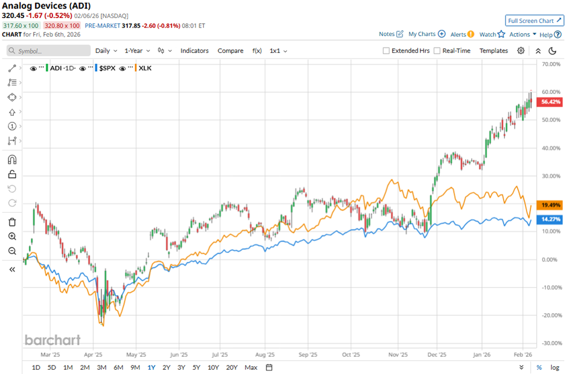The height and width of the screenshot is (374, 567).
Task: Select the trend line drawing tool
Action: 12,68
